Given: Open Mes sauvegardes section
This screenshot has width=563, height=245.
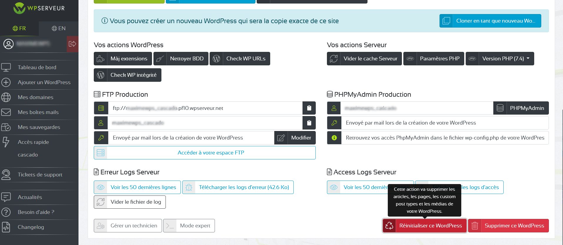Looking at the screenshot, I should [x=39, y=127].
